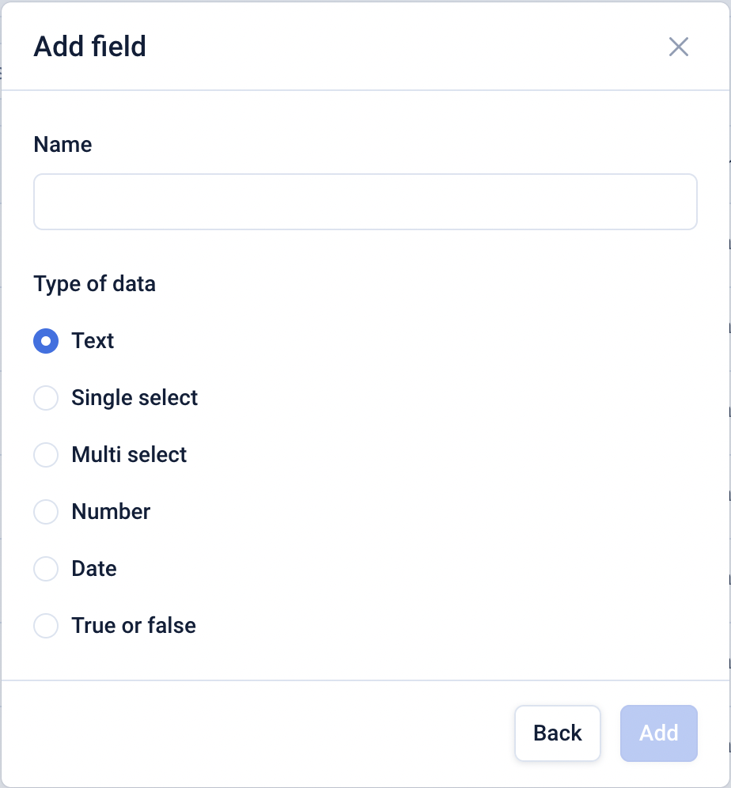Image resolution: width=731 pixels, height=788 pixels.
Task: Click the X icon to dismiss dialog
Action: (678, 47)
